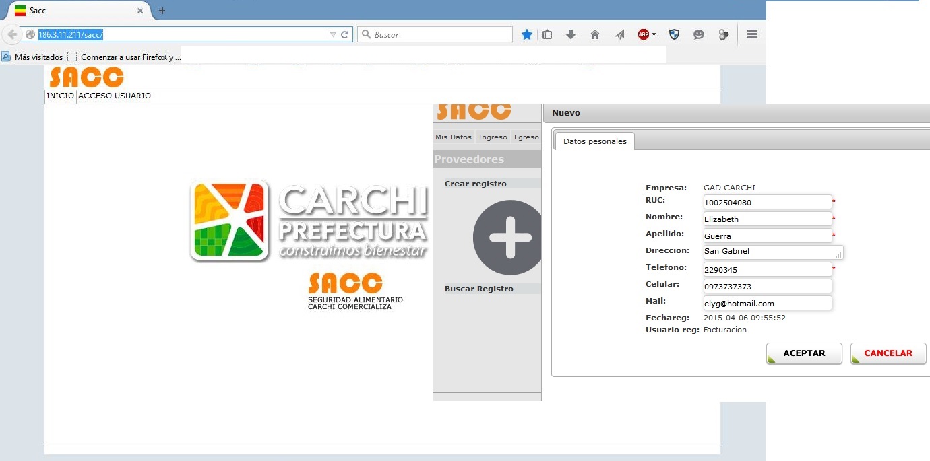Bookmark this page with the star icon
The width and height of the screenshot is (930, 461).
pos(527,34)
